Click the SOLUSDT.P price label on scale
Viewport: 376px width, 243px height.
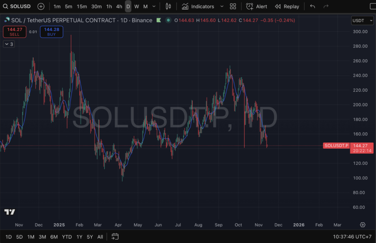(336, 146)
